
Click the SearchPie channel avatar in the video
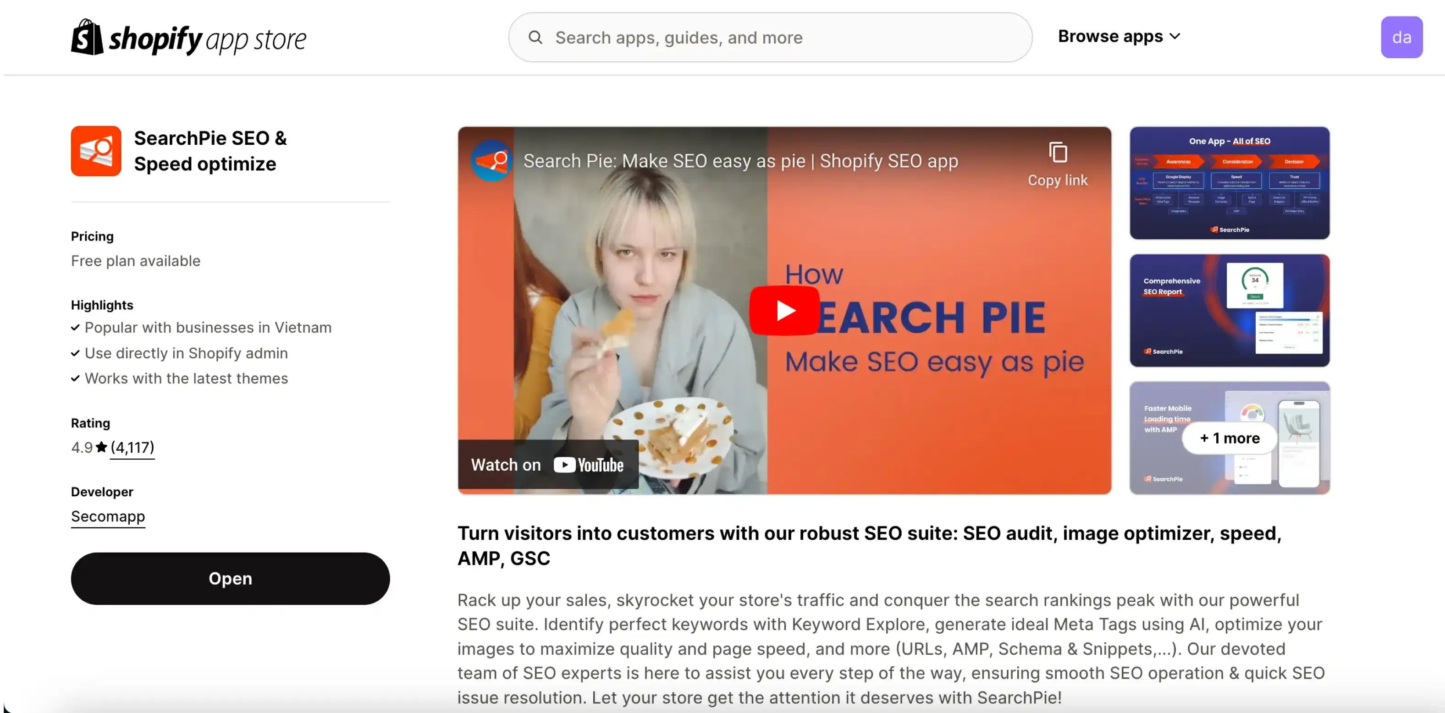point(491,160)
